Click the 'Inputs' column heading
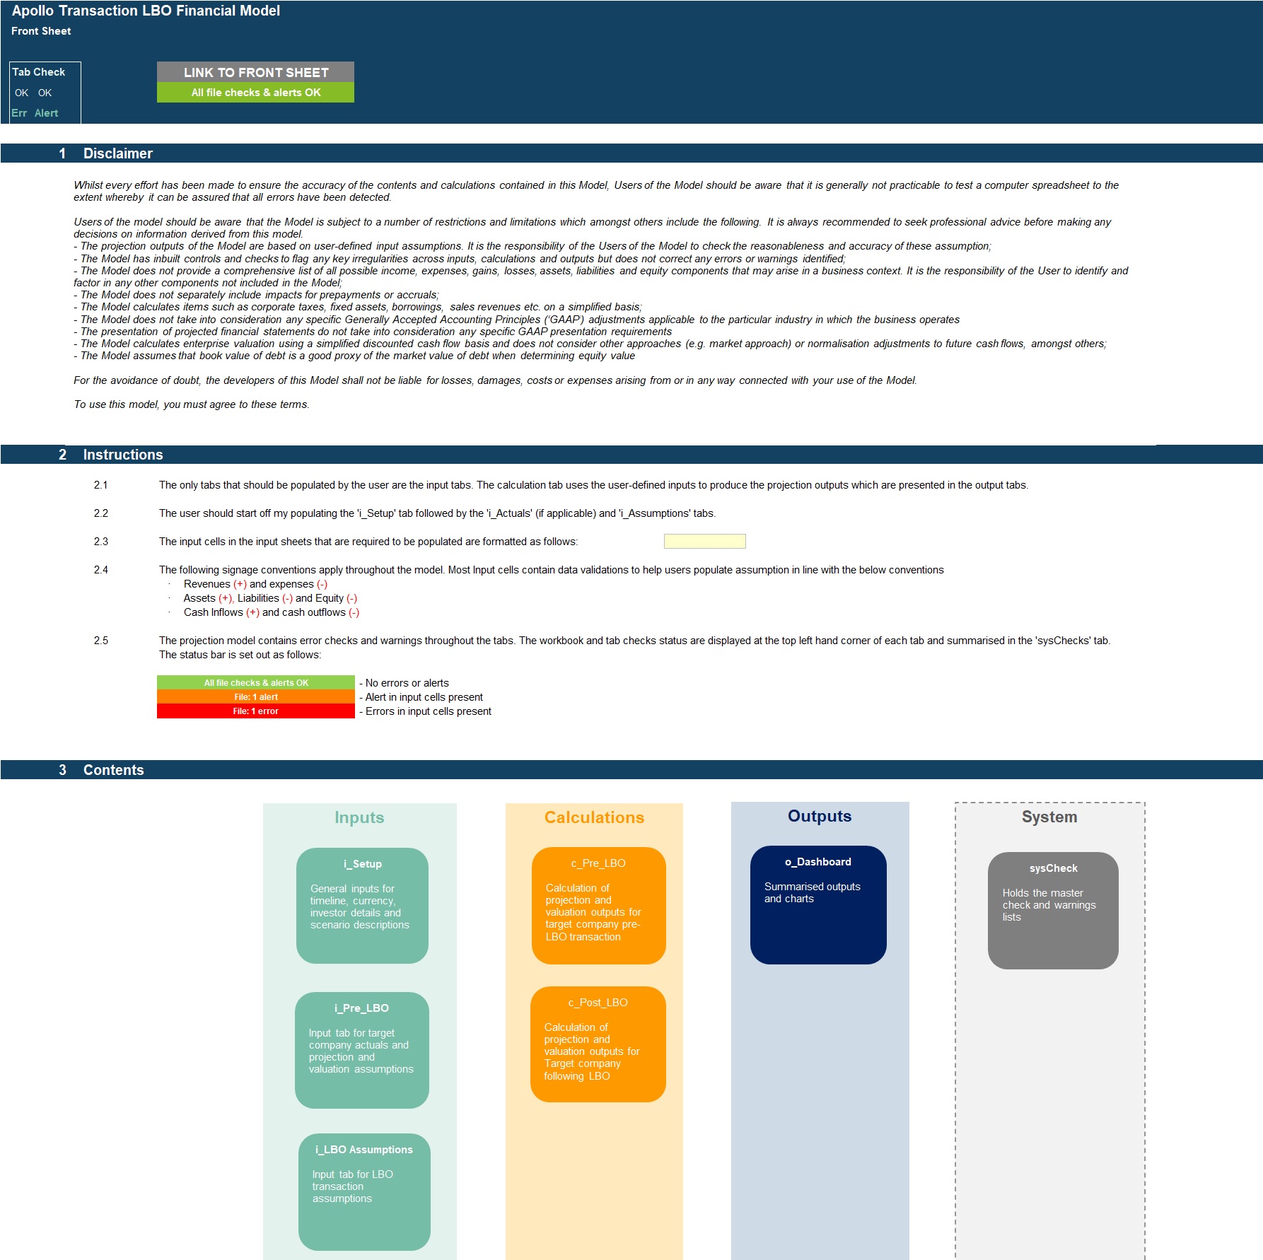Screen dimensions: 1263x1260 click(359, 817)
